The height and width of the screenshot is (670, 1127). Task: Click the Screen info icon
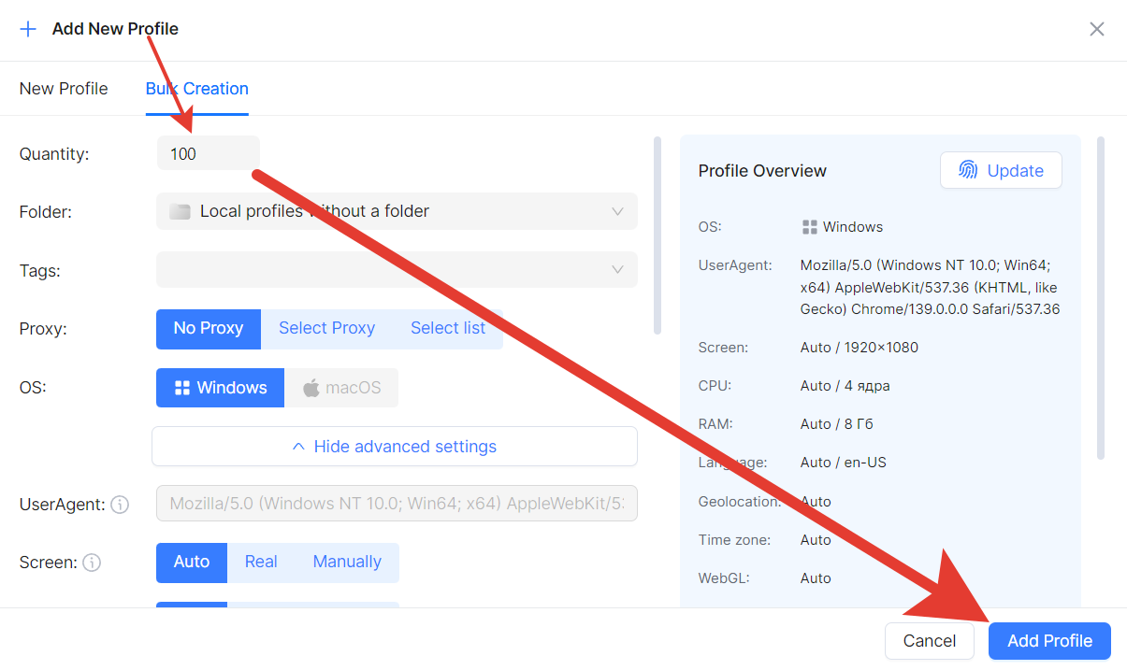[92, 563]
